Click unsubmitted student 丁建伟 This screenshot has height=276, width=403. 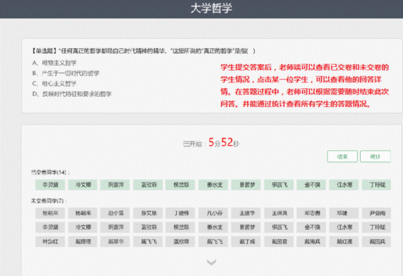point(180,213)
